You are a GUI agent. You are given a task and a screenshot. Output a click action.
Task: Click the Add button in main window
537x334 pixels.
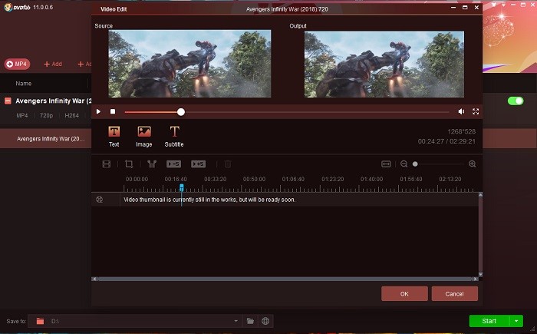[x=53, y=64]
